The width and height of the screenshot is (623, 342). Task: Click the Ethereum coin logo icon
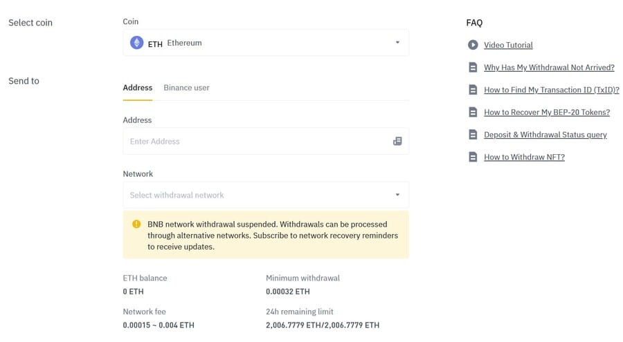[x=136, y=42]
